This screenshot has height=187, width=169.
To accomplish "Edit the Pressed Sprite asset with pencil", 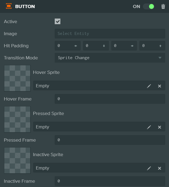I will point(149,127).
